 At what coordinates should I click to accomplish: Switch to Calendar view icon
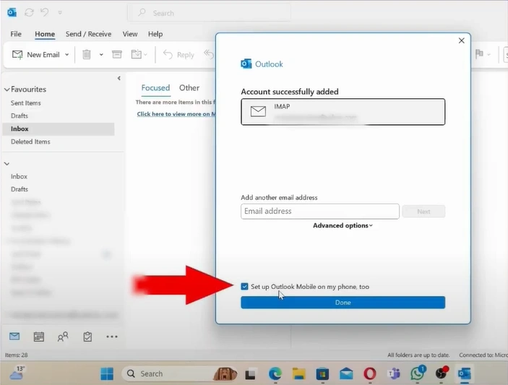39,337
